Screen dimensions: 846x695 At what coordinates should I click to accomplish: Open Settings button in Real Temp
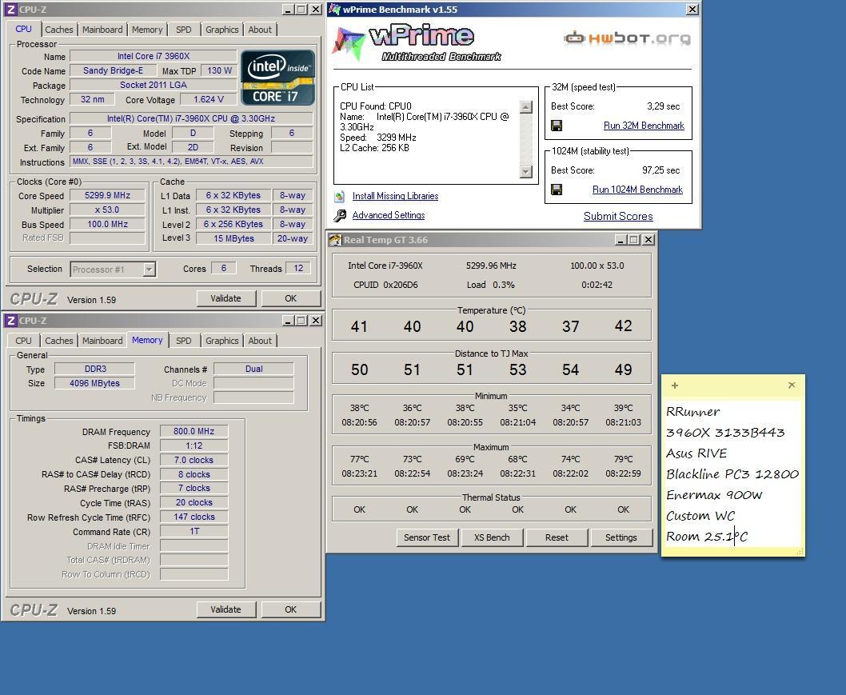tap(621, 537)
